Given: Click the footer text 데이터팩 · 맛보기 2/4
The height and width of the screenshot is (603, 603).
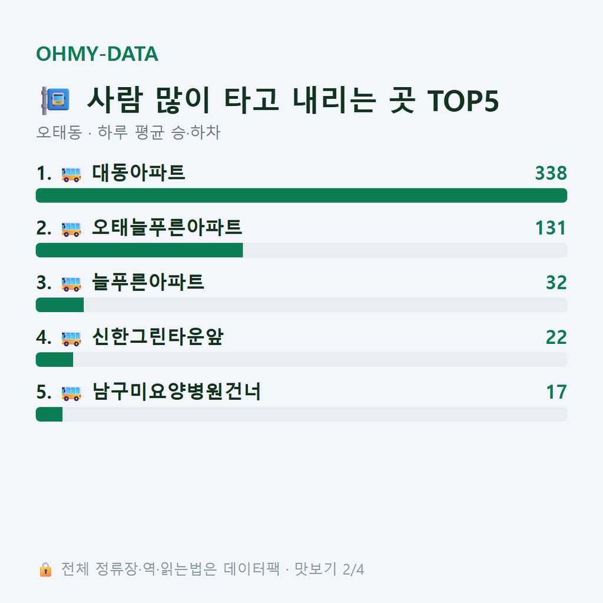Looking at the screenshot, I should click(294, 569).
